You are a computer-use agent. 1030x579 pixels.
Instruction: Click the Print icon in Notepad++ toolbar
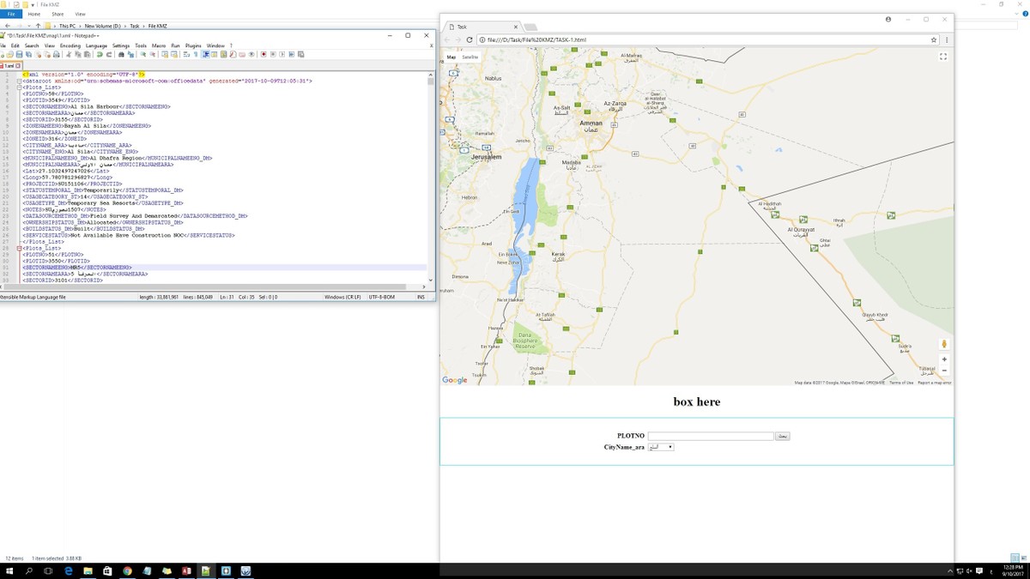click(57, 54)
